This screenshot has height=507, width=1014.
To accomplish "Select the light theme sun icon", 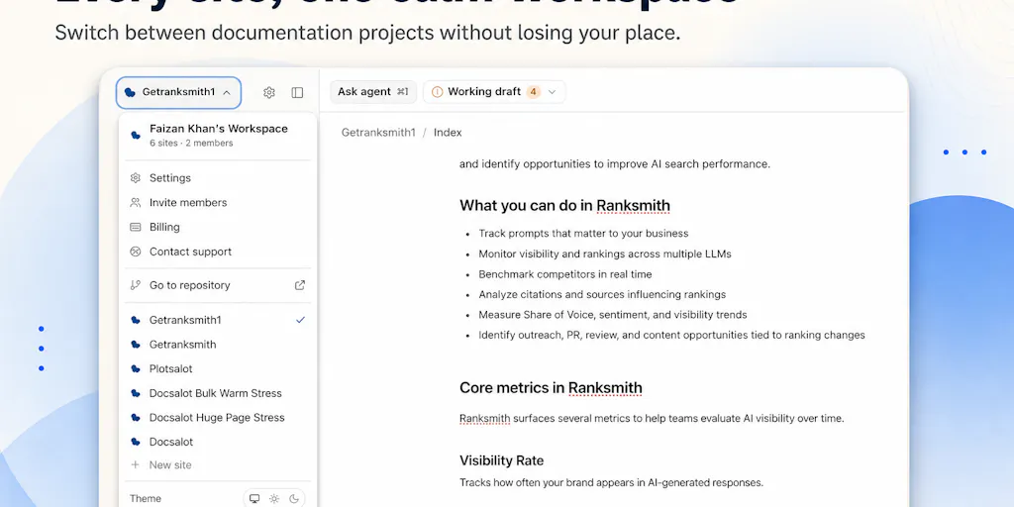I will [274, 499].
